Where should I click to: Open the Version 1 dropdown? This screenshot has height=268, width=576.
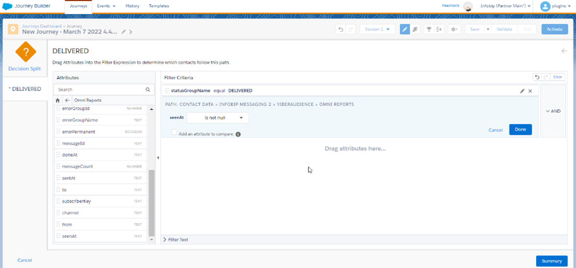(x=377, y=29)
